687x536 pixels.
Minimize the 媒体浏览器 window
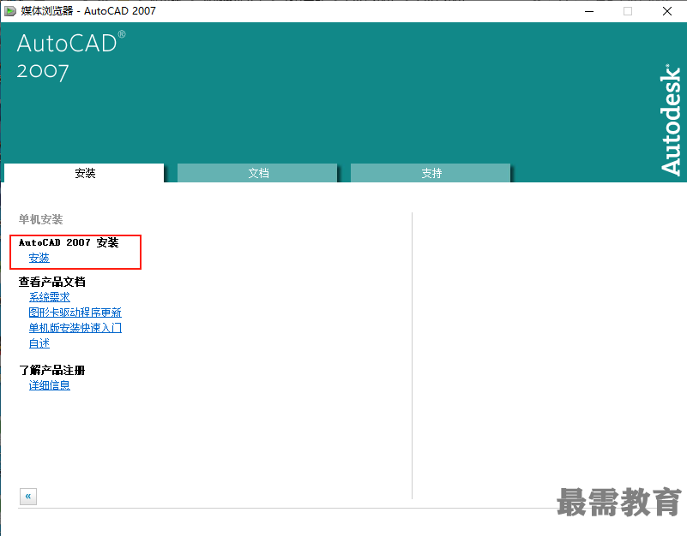589,11
